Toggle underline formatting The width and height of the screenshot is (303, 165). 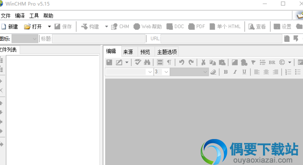pyautogui.click(x=244, y=72)
